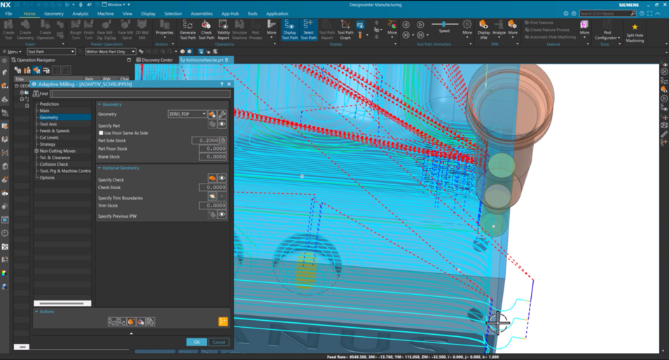Screen dimensions: 669x360
Task: Click the orange preview icon in Actions section
Action: pyautogui.click(x=223, y=321)
